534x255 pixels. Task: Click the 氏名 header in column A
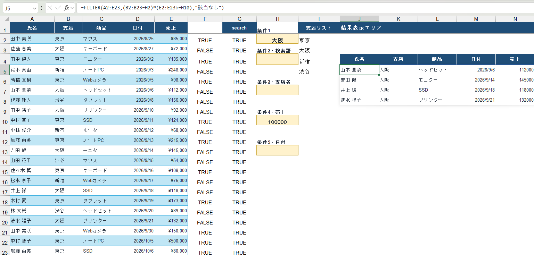pos(32,28)
